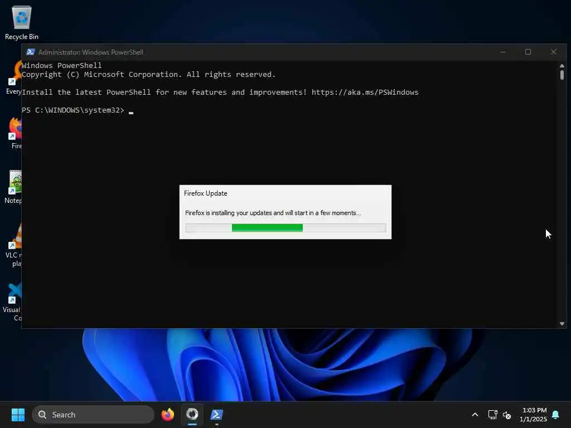Screen dimensions: 571x428
Task: Click the PowerShell icon in window title bar
Action: (31, 52)
